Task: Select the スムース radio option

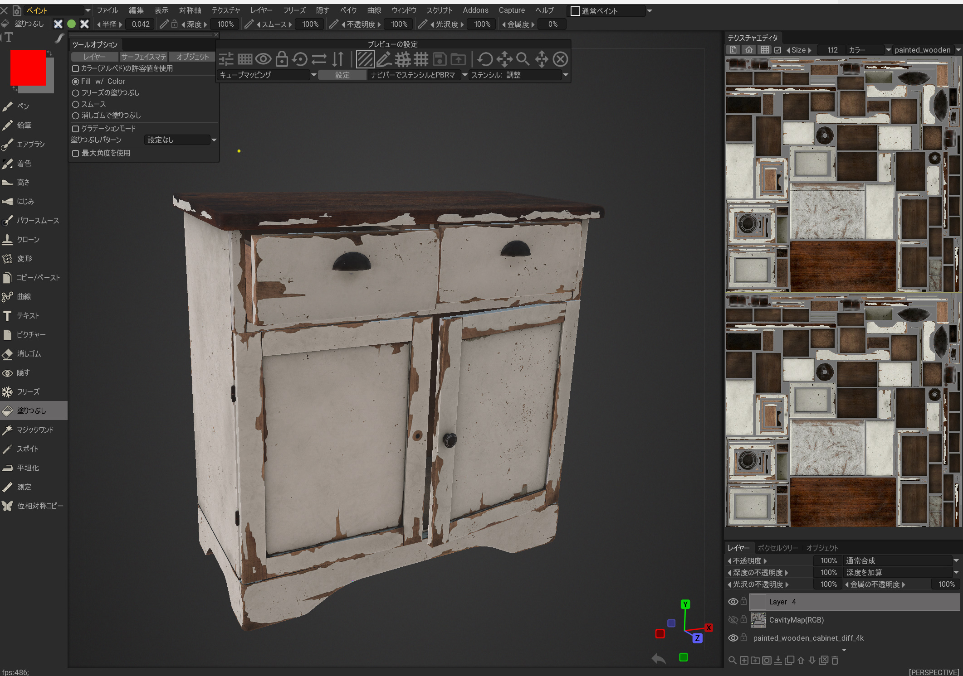Action: (76, 104)
